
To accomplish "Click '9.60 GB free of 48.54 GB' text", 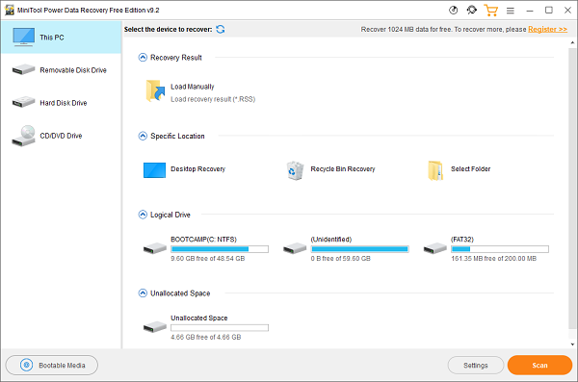I will pos(207,259).
